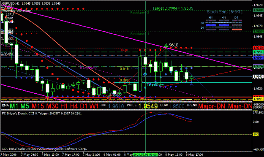The image size is (264, 157).
Task: Click the red W1 EMA indicator
Action: pyautogui.click(x=94, y=106)
